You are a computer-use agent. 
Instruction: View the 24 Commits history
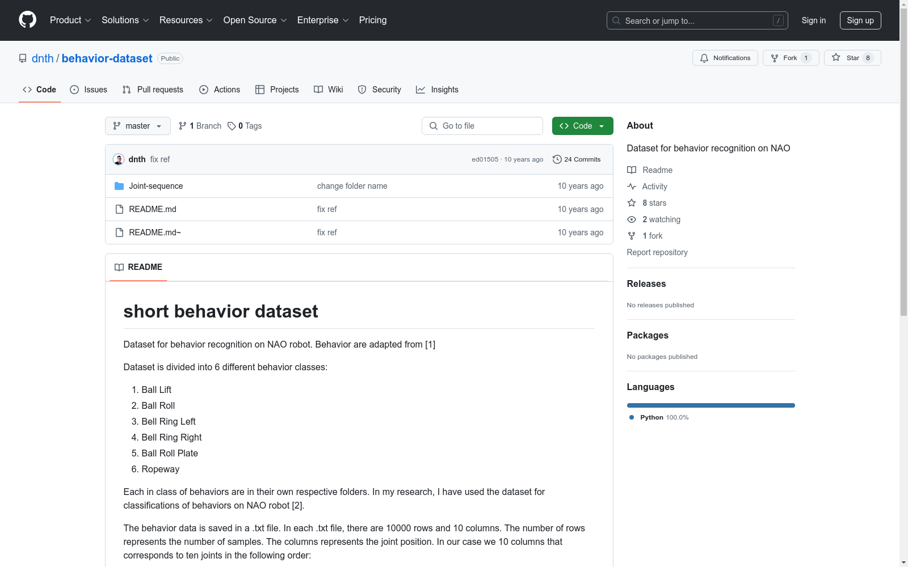pos(577,159)
